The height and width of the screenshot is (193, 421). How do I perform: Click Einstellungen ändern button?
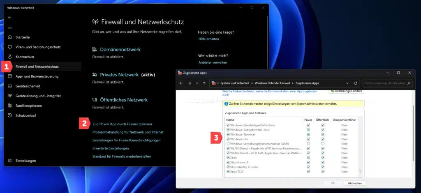click(346, 91)
